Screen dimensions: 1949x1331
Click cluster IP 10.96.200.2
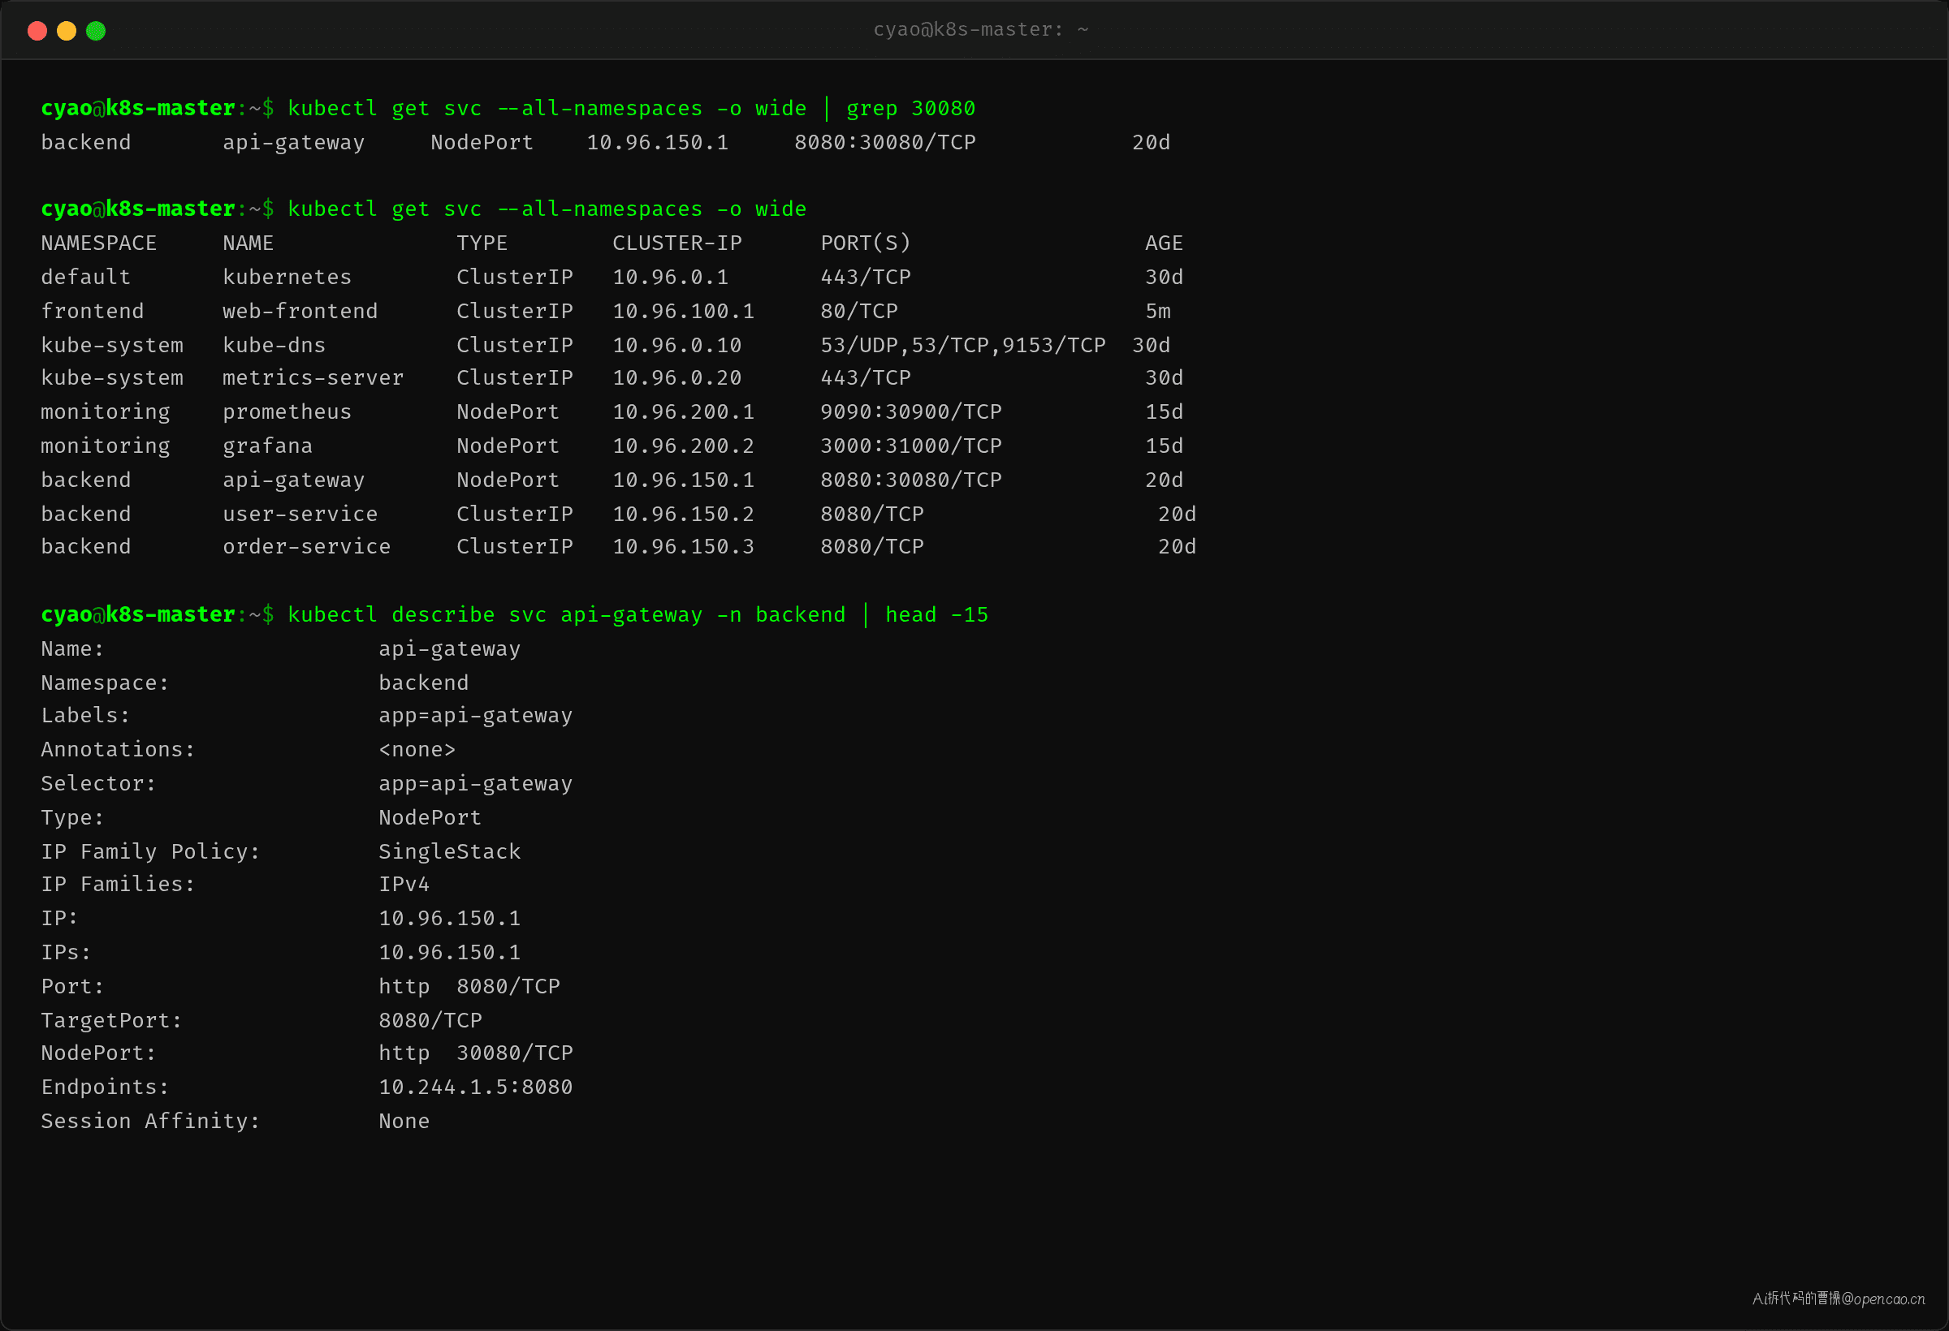click(684, 446)
